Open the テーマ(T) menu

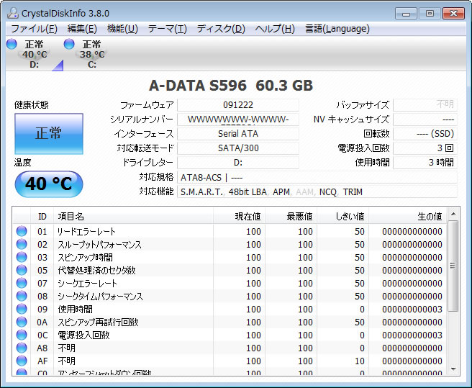167,29
